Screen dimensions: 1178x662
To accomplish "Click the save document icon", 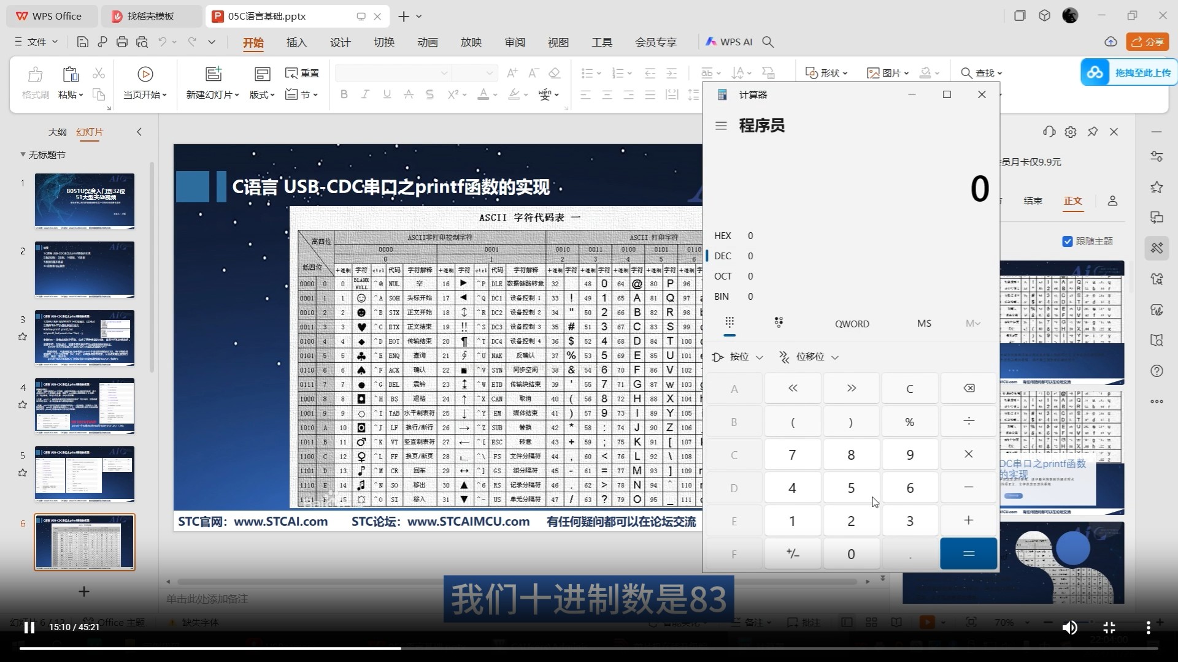I will [82, 42].
